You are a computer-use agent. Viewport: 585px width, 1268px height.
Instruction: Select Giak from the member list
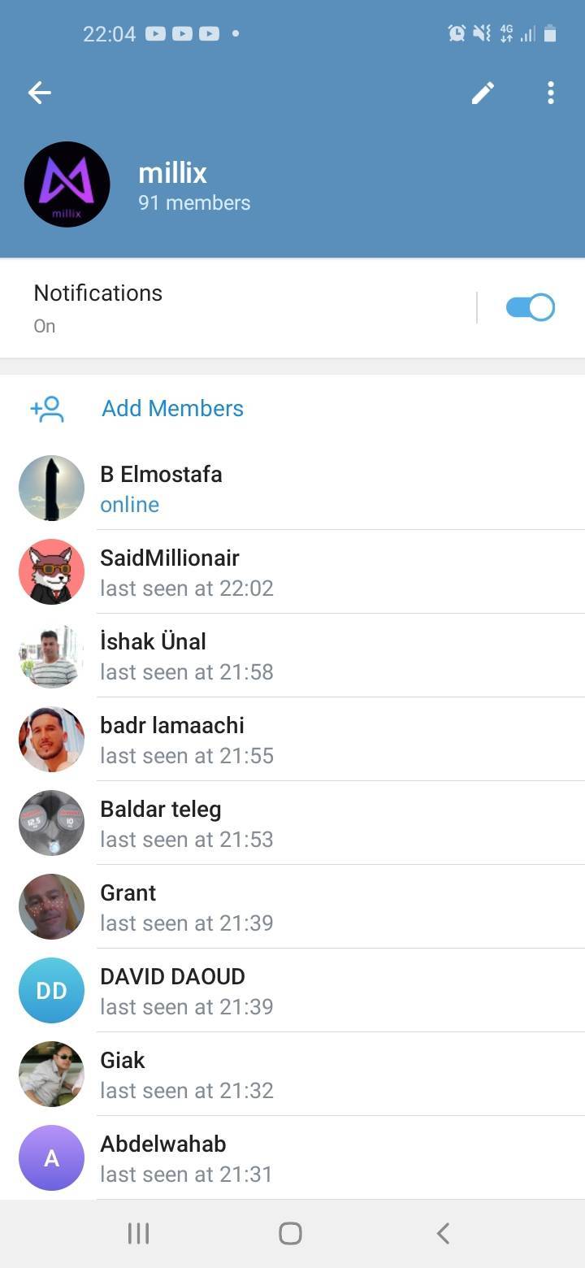point(292,1075)
